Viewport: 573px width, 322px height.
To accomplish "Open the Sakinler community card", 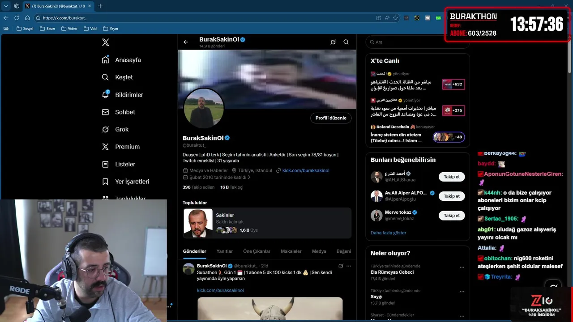I will [267, 223].
